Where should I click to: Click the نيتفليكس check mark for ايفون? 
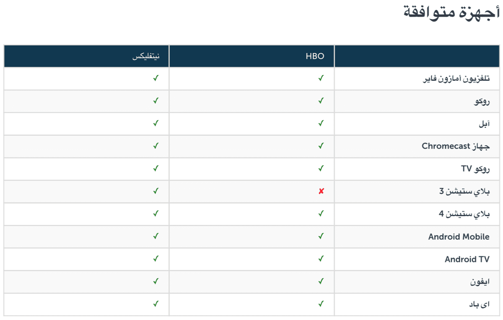pyautogui.click(x=156, y=281)
